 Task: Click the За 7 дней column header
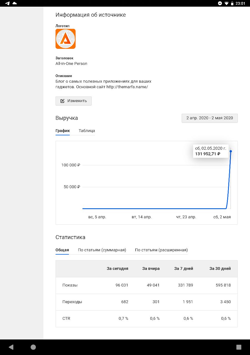pyautogui.click(x=184, y=268)
